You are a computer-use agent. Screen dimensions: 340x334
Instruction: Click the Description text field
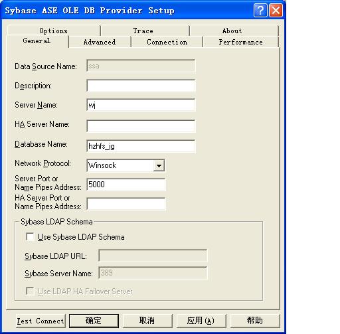(x=141, y=86)
